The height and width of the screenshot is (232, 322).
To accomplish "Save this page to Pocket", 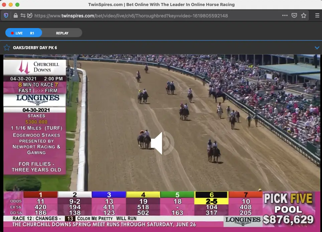I will 294,15.
